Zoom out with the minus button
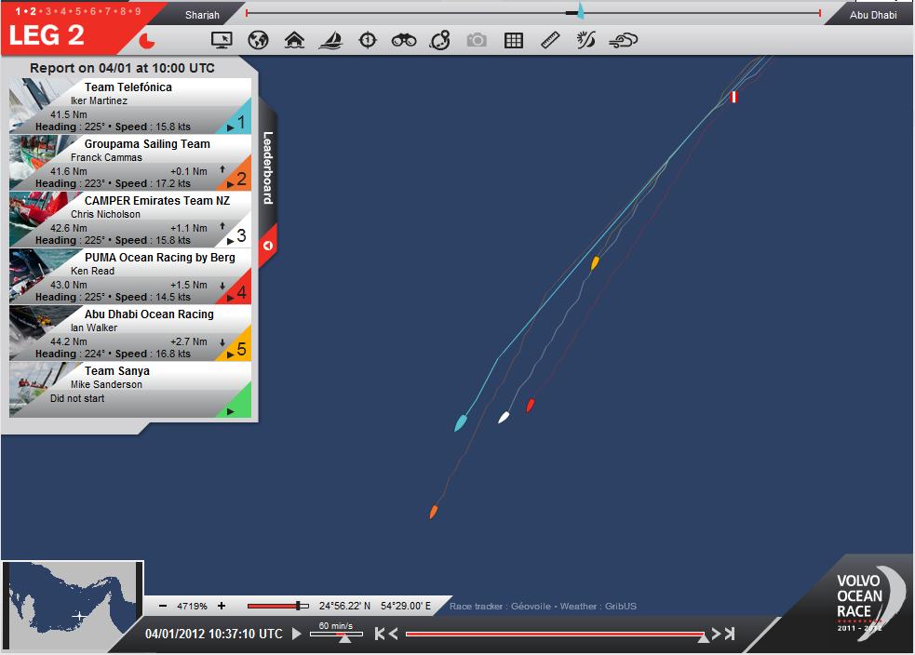Image resolution: width=915 pixels, height=655 pixels. [x=163, y=606]
